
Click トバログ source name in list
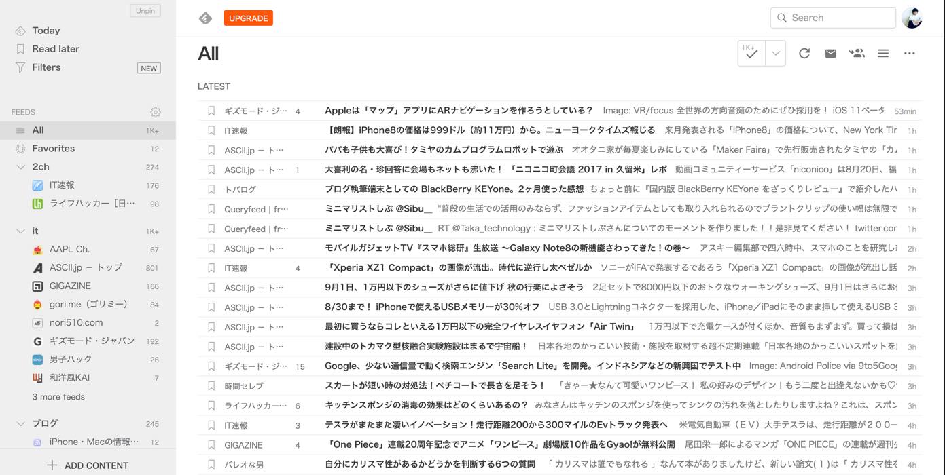[240, 189]
